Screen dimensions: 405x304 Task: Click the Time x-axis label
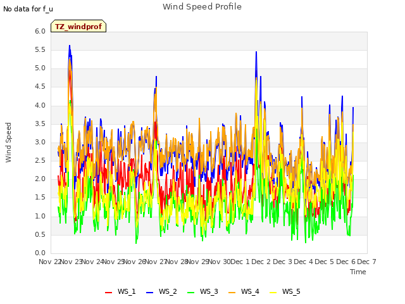[x=358, y=272]
